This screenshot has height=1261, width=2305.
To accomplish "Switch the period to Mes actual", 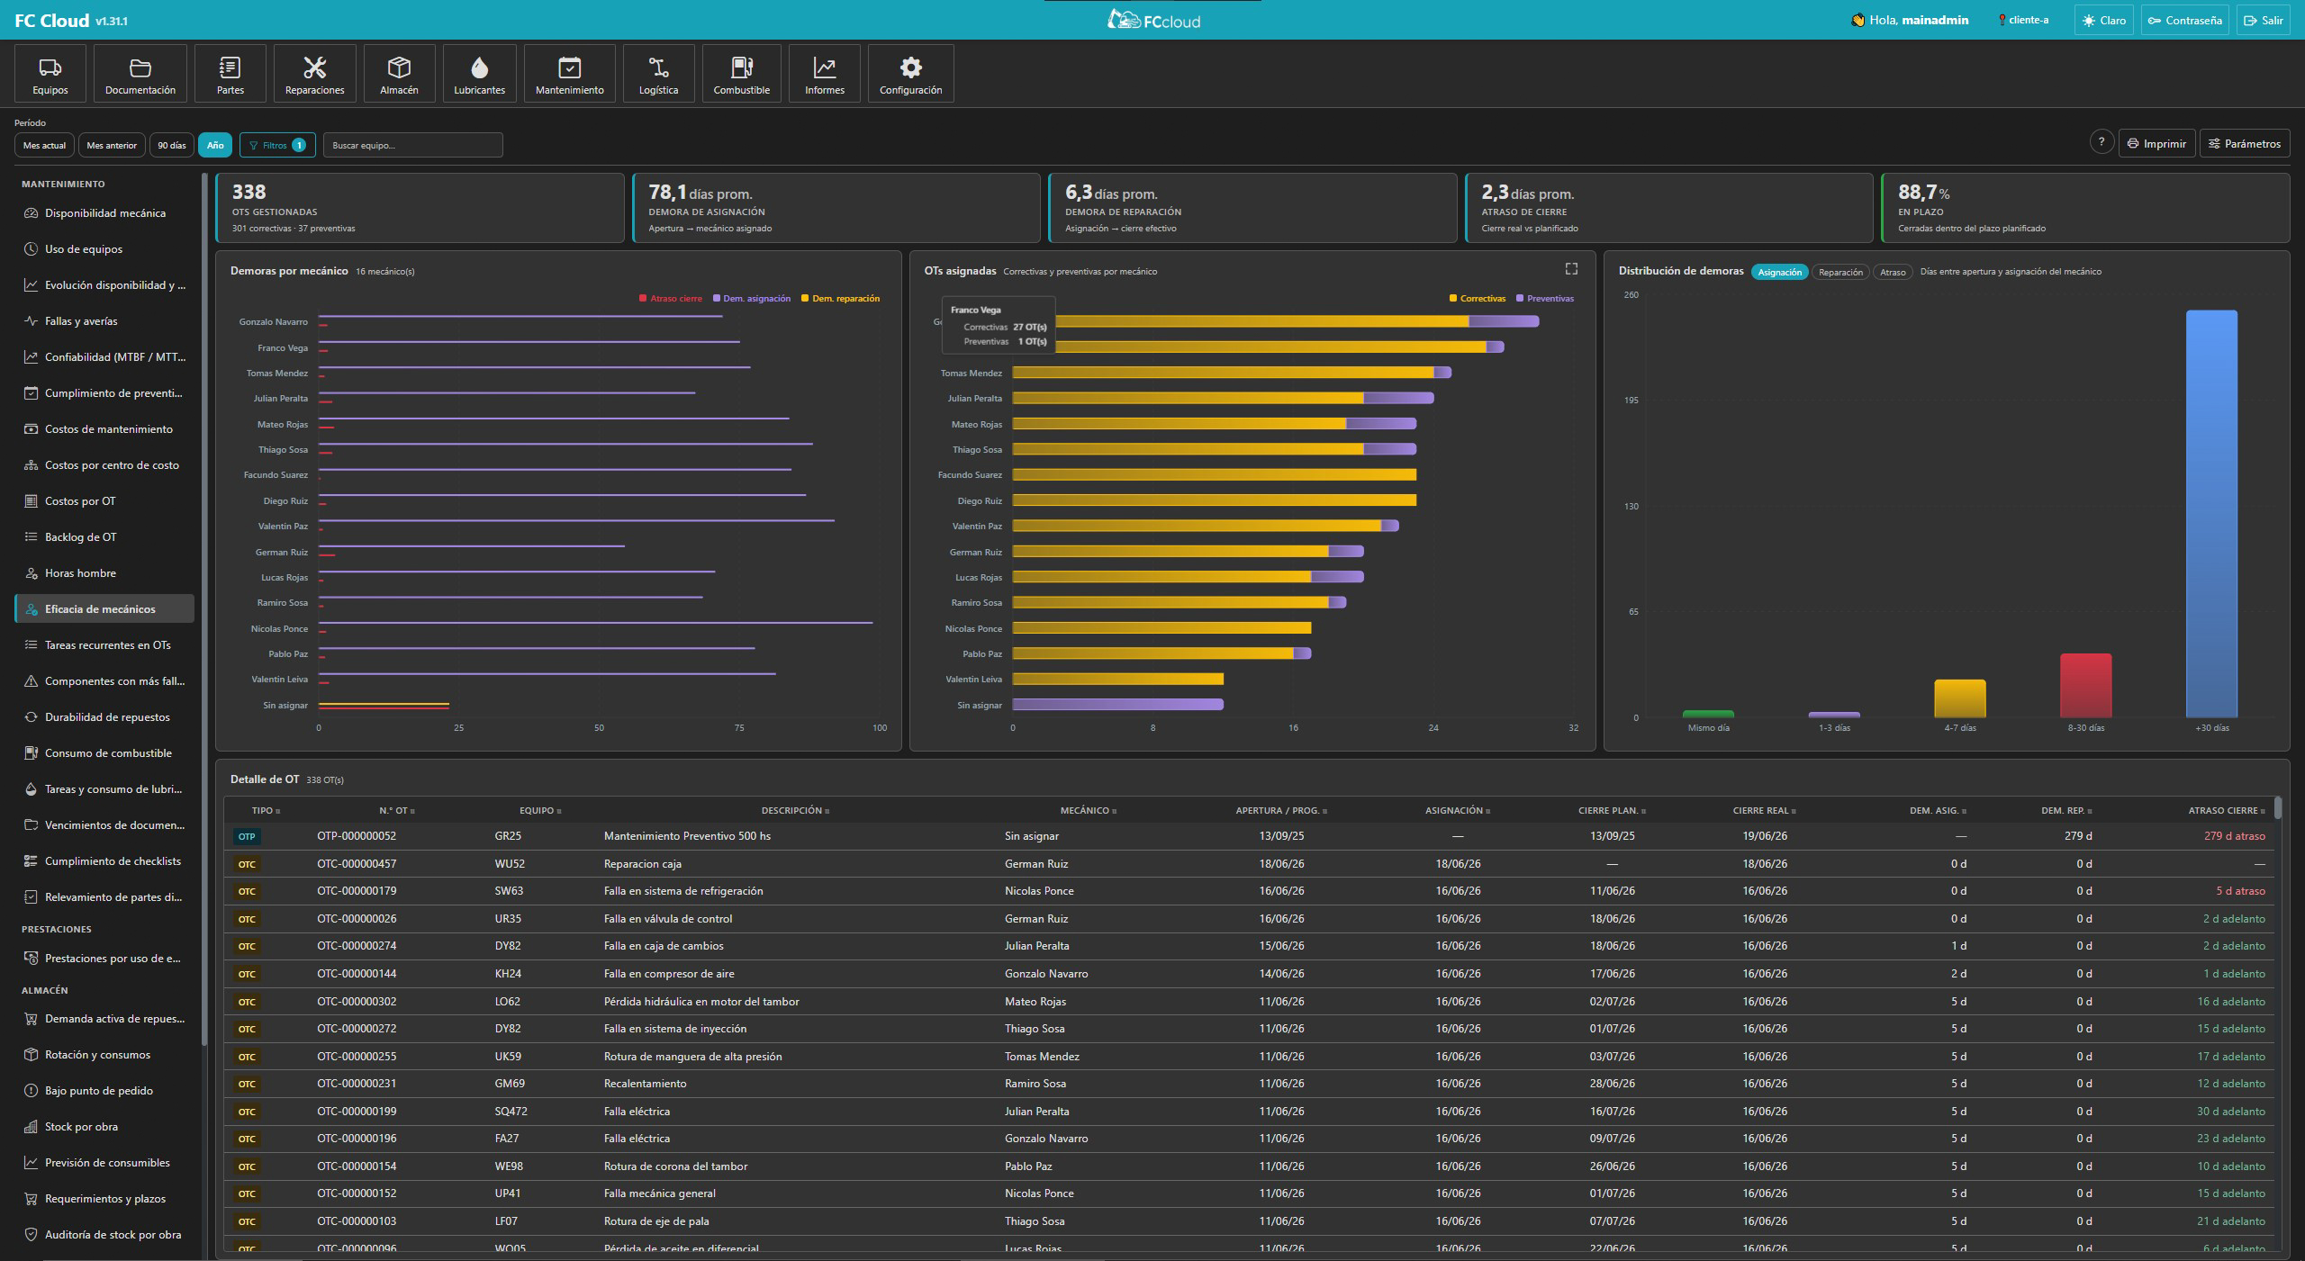I will click(x=44, y=145).
